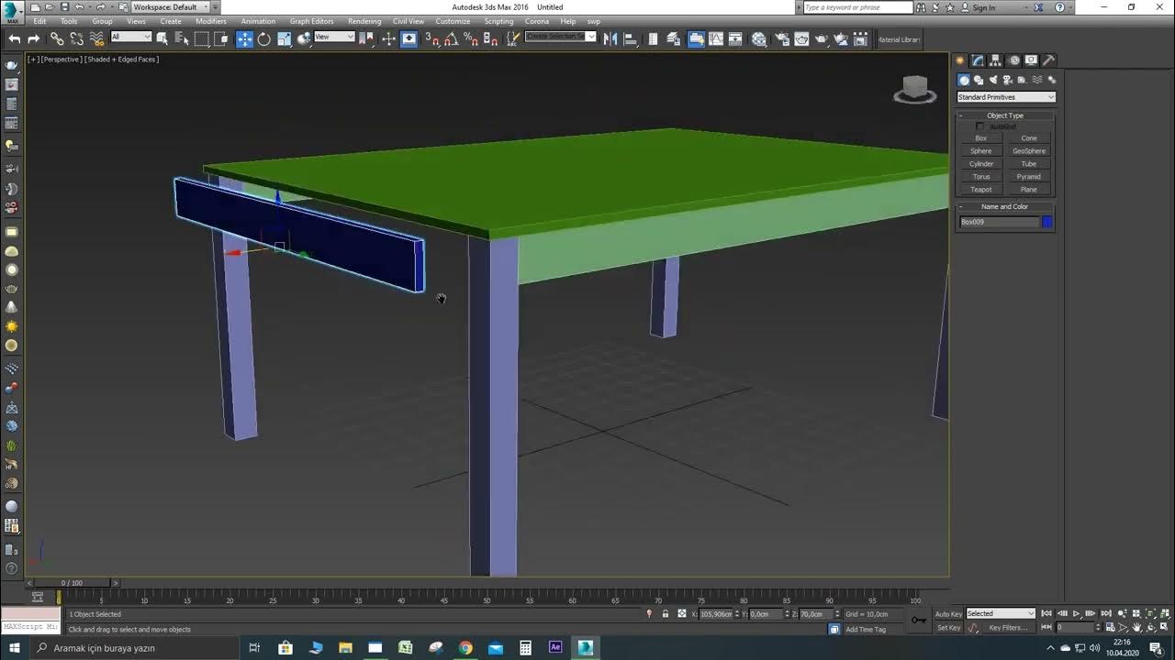The height and width of the screenshot is (660, 1175).
Task: Toggle Percent Snap
Action: tap(471, 38)
